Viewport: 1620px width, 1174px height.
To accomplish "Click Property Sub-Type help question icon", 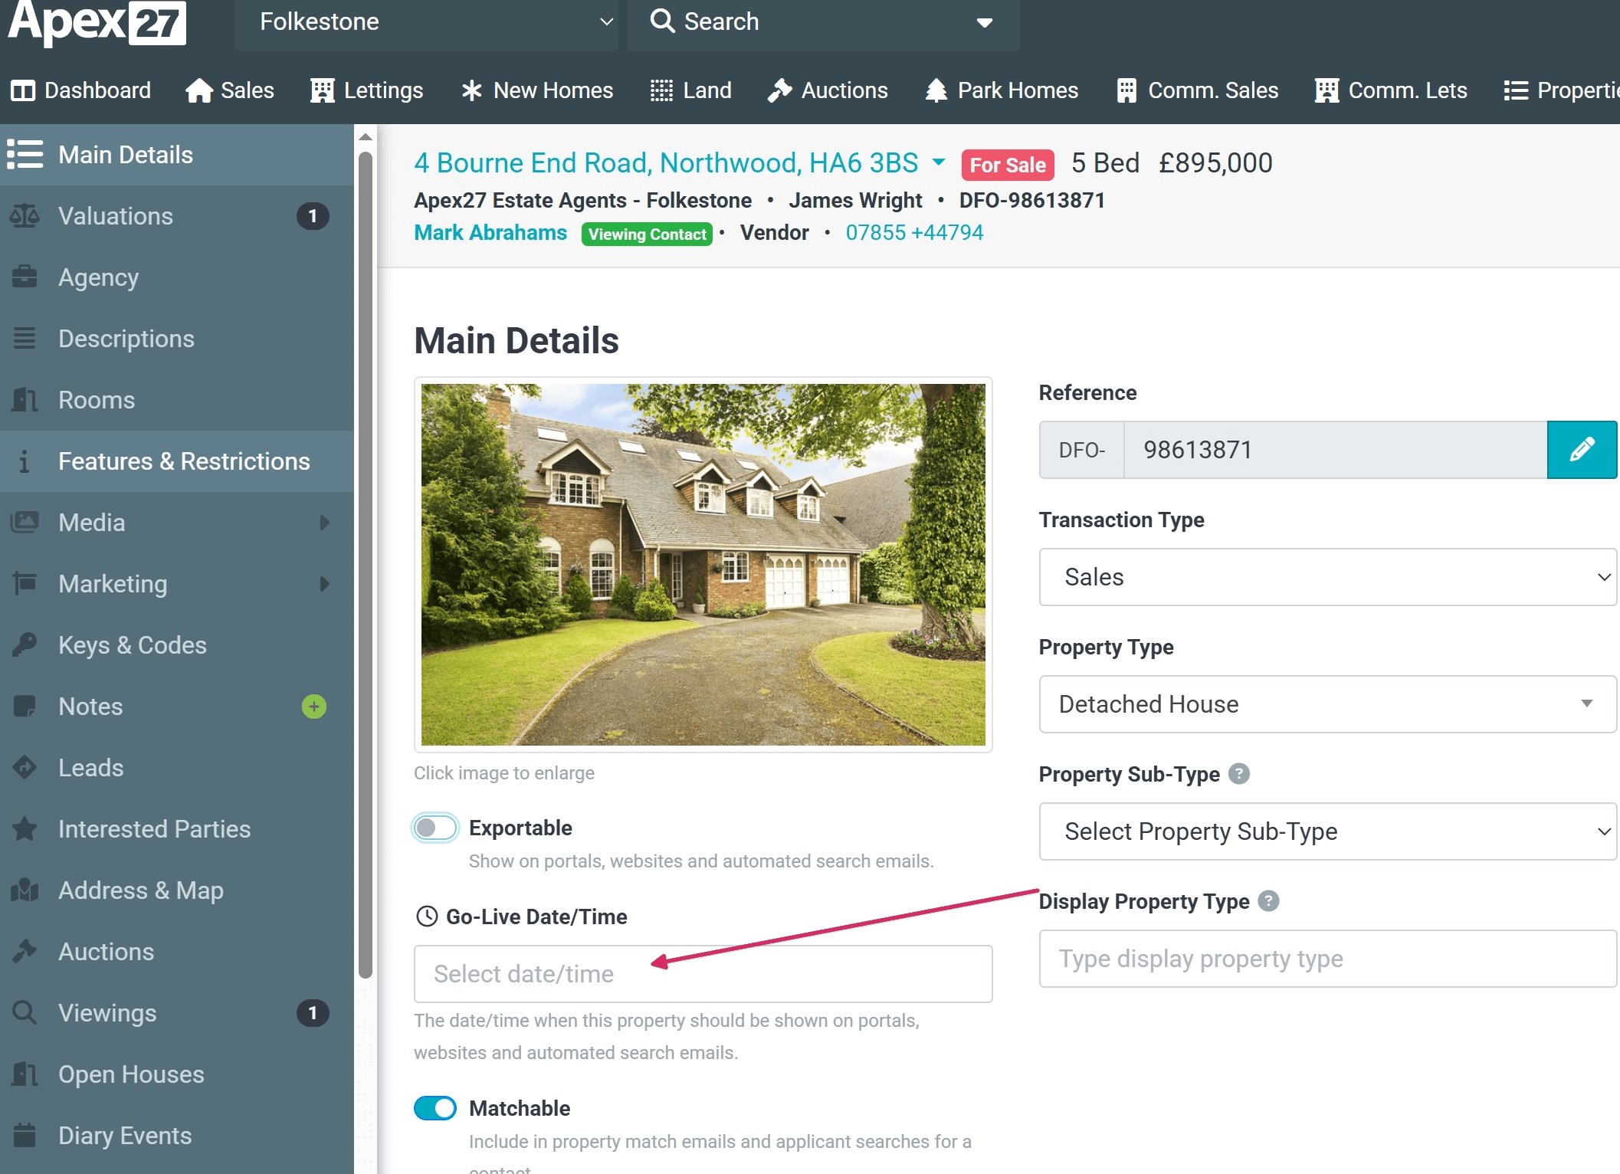I will (1239, 774).
